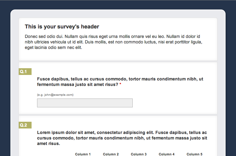The width and height of the screenshot is (236, 156).
Task: Click the "Donec sed odio dui" description paragraph
Action: (x=113, y=42)
